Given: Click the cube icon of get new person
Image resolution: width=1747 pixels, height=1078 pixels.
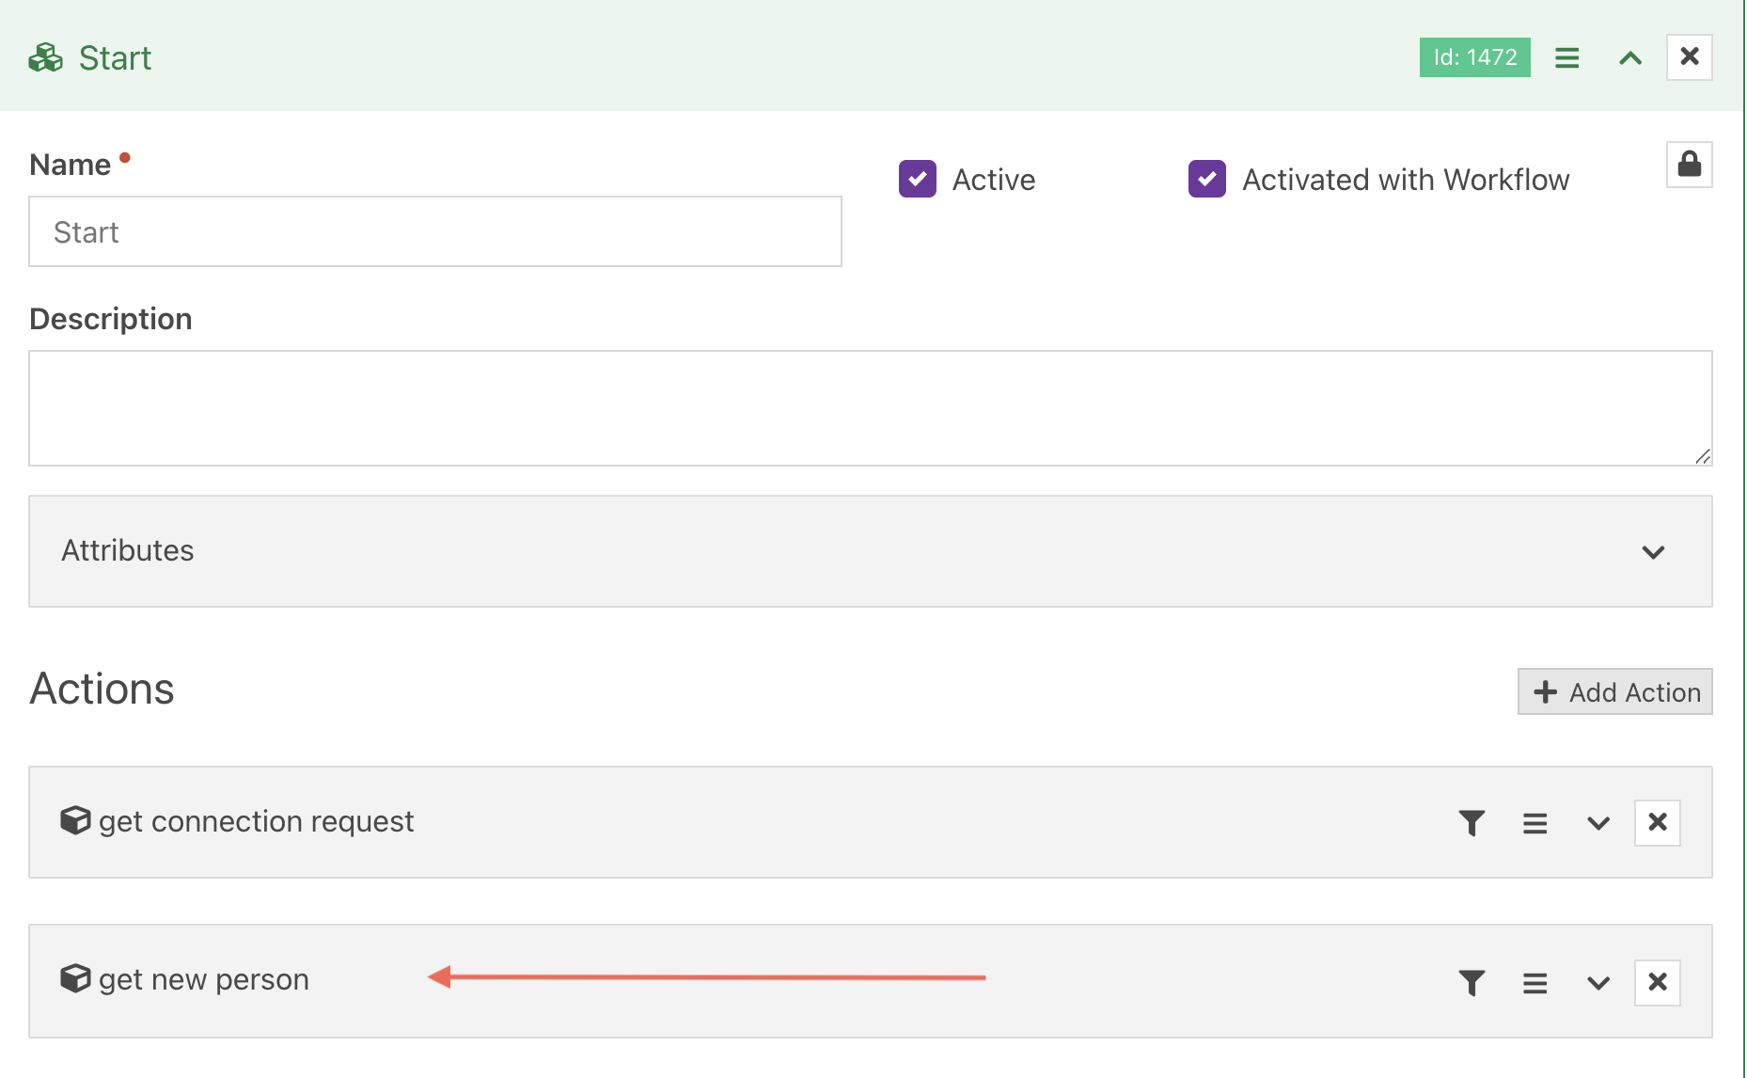Looking at the screenshot, I should tap(75, 978).
